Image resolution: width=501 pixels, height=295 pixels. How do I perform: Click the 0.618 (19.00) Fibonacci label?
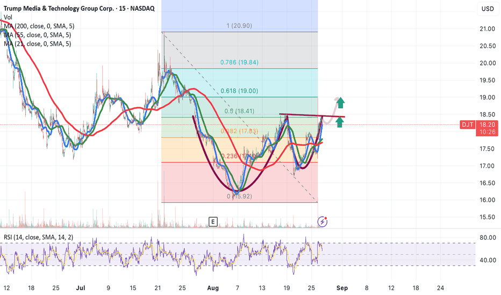pos(239,91)
